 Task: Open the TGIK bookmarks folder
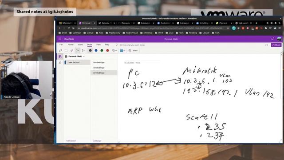tap(216, 33)
